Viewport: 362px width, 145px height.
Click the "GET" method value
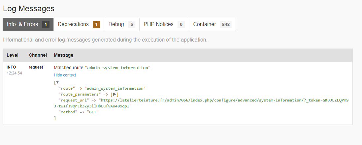pyautogui.click(x=93, y=112)
